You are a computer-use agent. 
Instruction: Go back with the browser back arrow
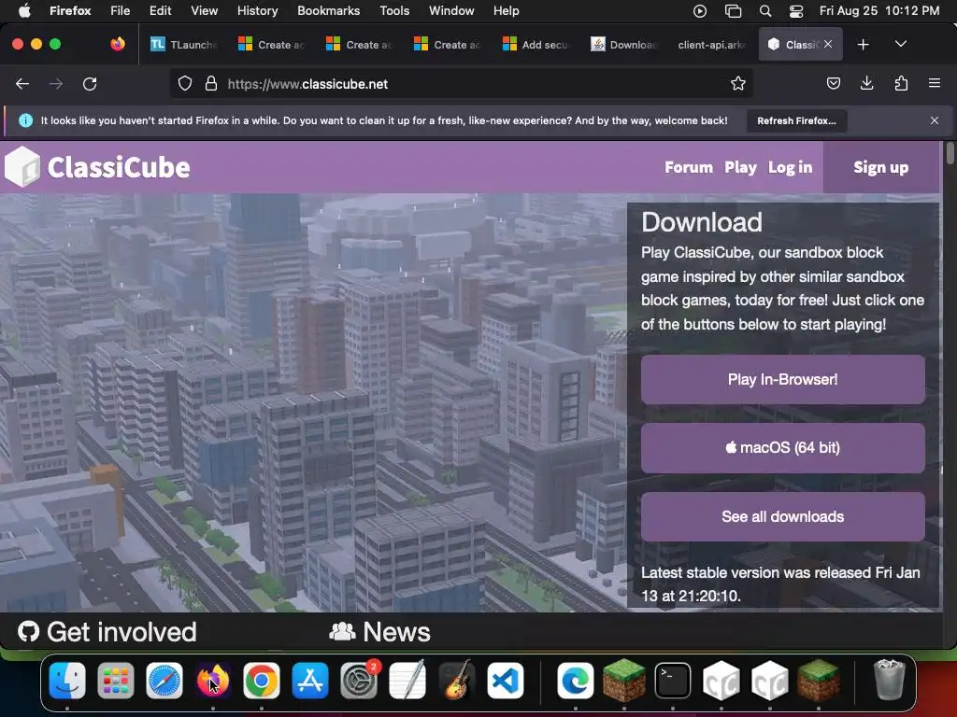pos(22,84)
